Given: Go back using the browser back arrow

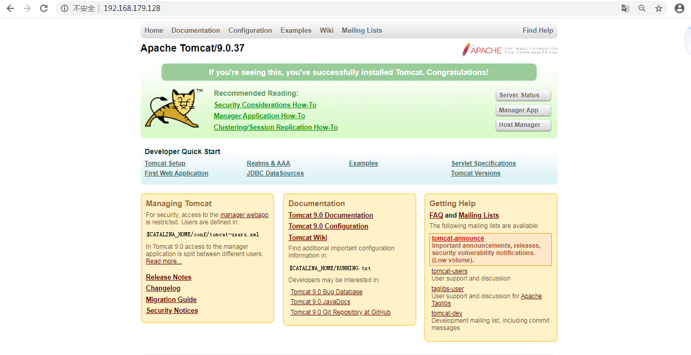Looking at the screenshot, I should [10, 8].
